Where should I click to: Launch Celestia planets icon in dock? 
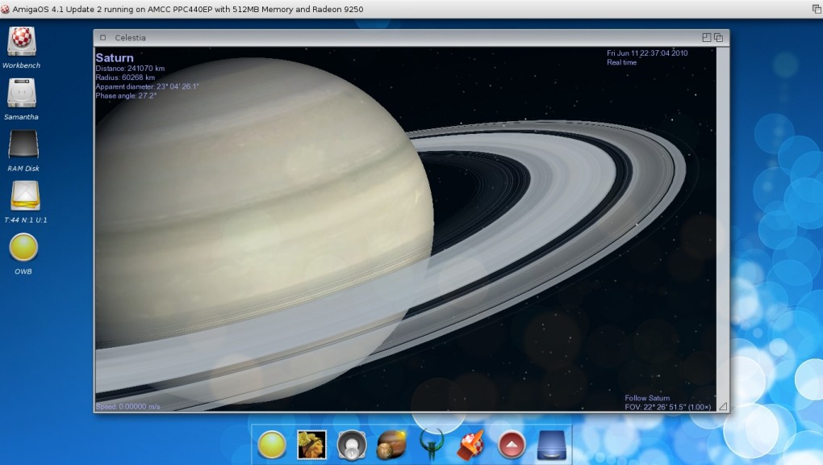click(x=391, y=445)
